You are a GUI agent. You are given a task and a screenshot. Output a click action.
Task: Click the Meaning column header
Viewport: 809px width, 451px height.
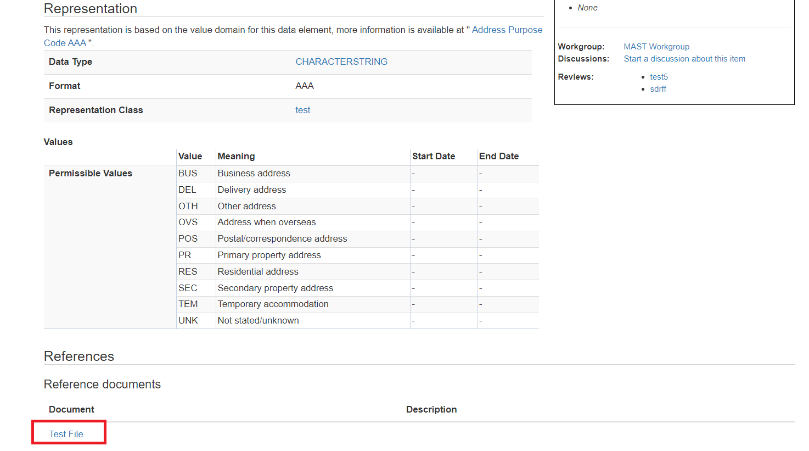236,157
